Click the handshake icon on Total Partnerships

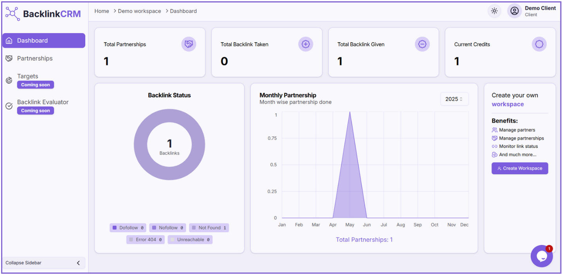point(189,44)
